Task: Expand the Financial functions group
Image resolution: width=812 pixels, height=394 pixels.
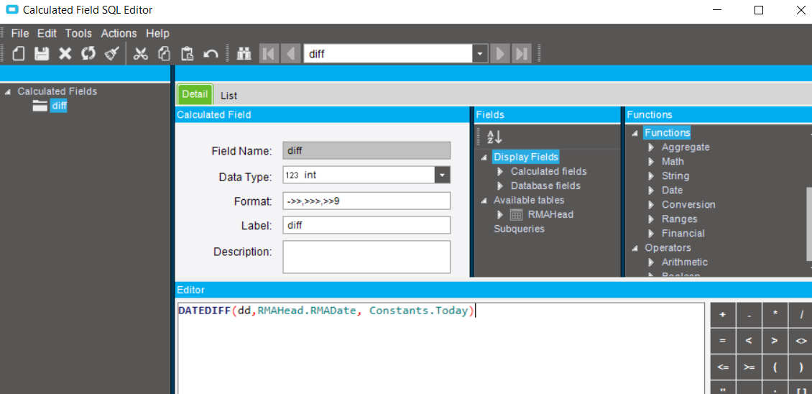Action: point(652,233)
